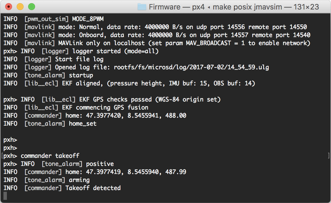Screen dimensions: 331x203
Task: Close the terminal window with red button
Action: [9, 7]
